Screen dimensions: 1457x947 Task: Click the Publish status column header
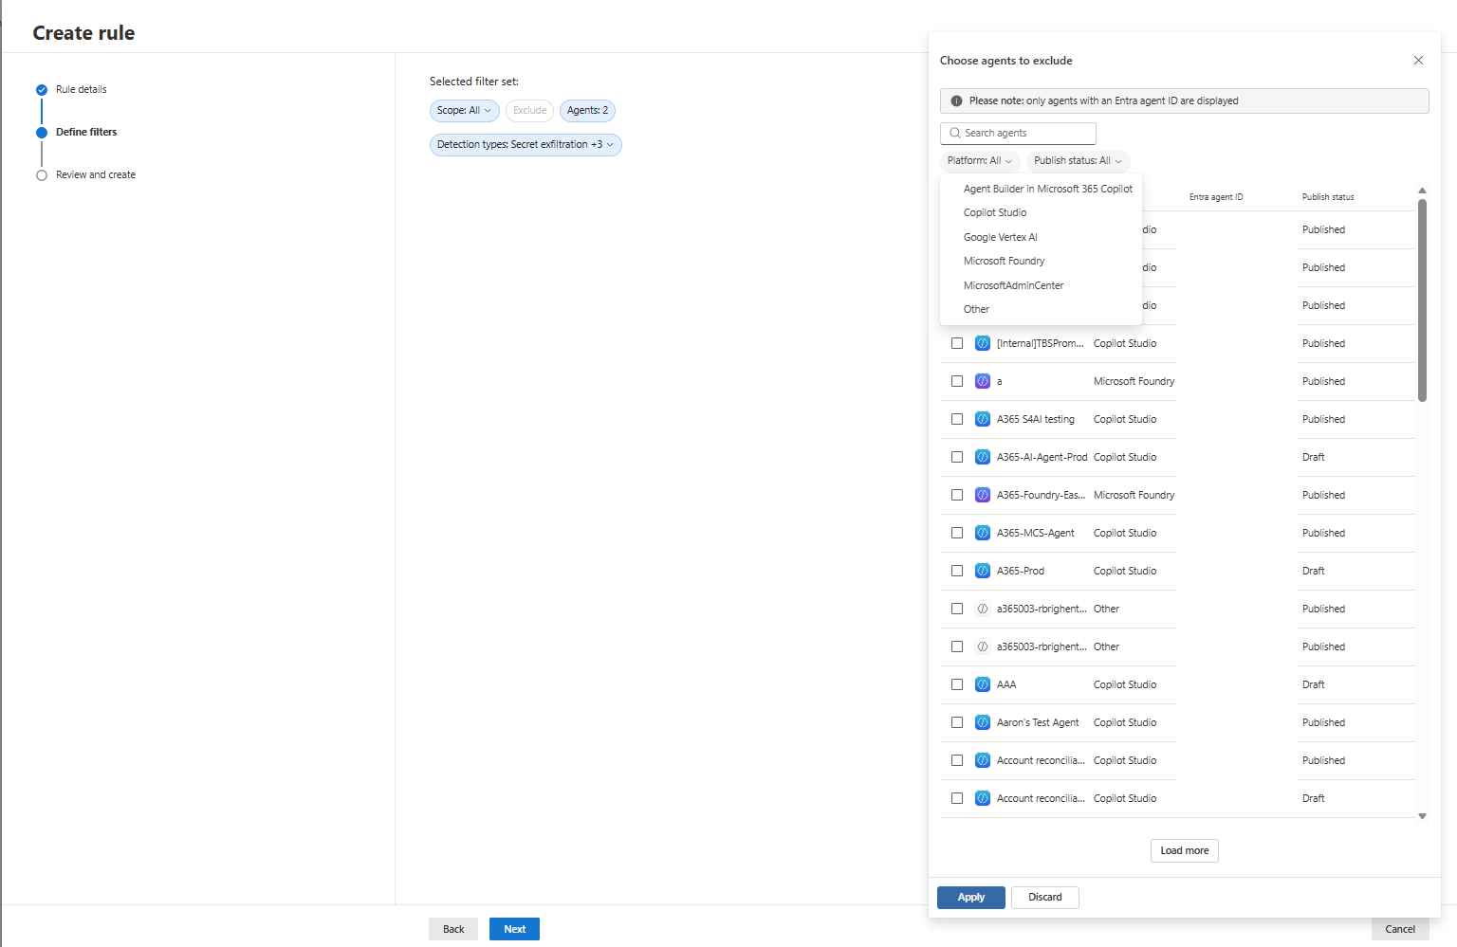[1328, 197]
